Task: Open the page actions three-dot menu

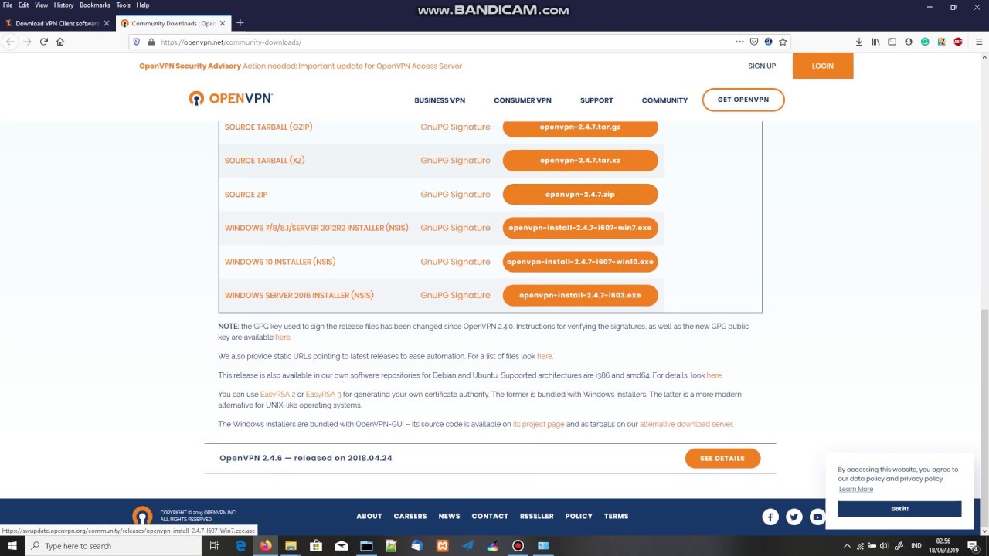Action: tap(739, 42)
